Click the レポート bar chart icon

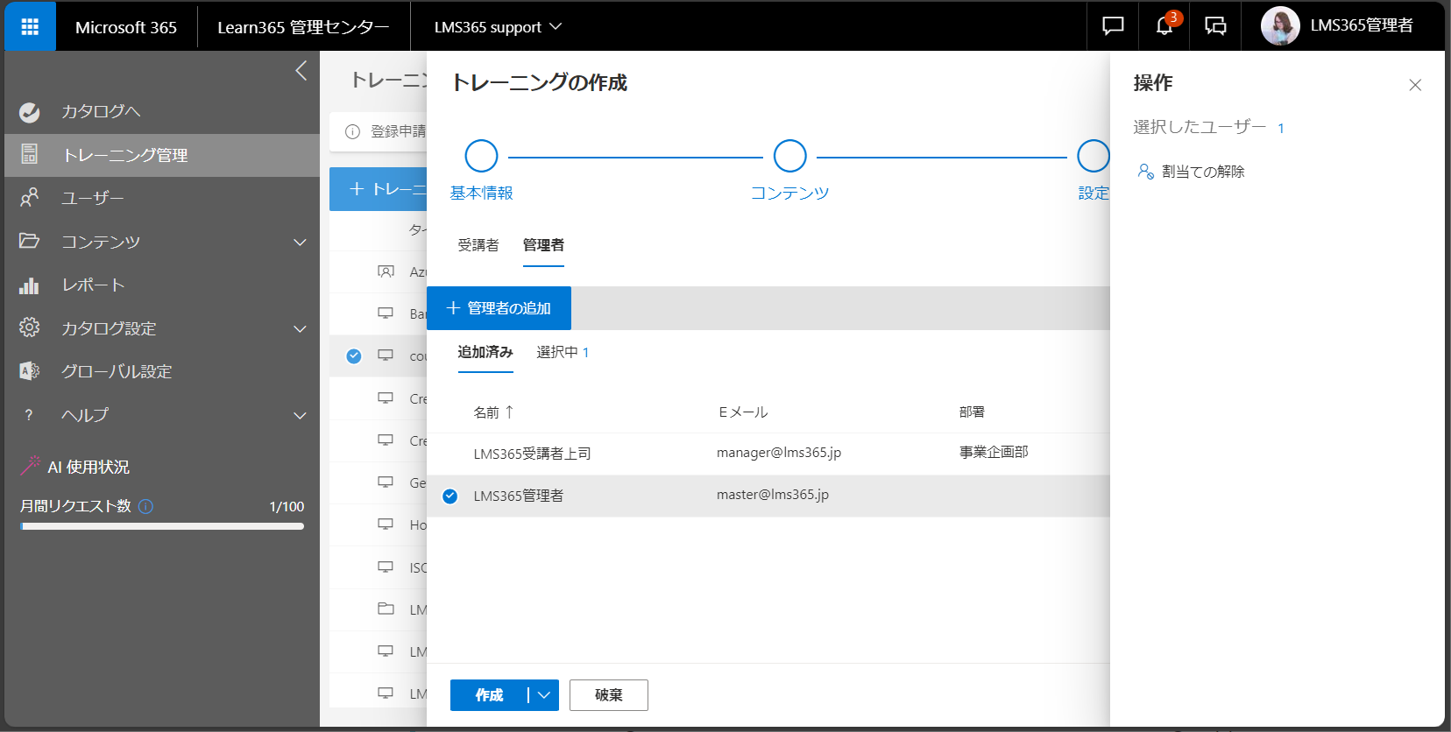pos(29,285)
